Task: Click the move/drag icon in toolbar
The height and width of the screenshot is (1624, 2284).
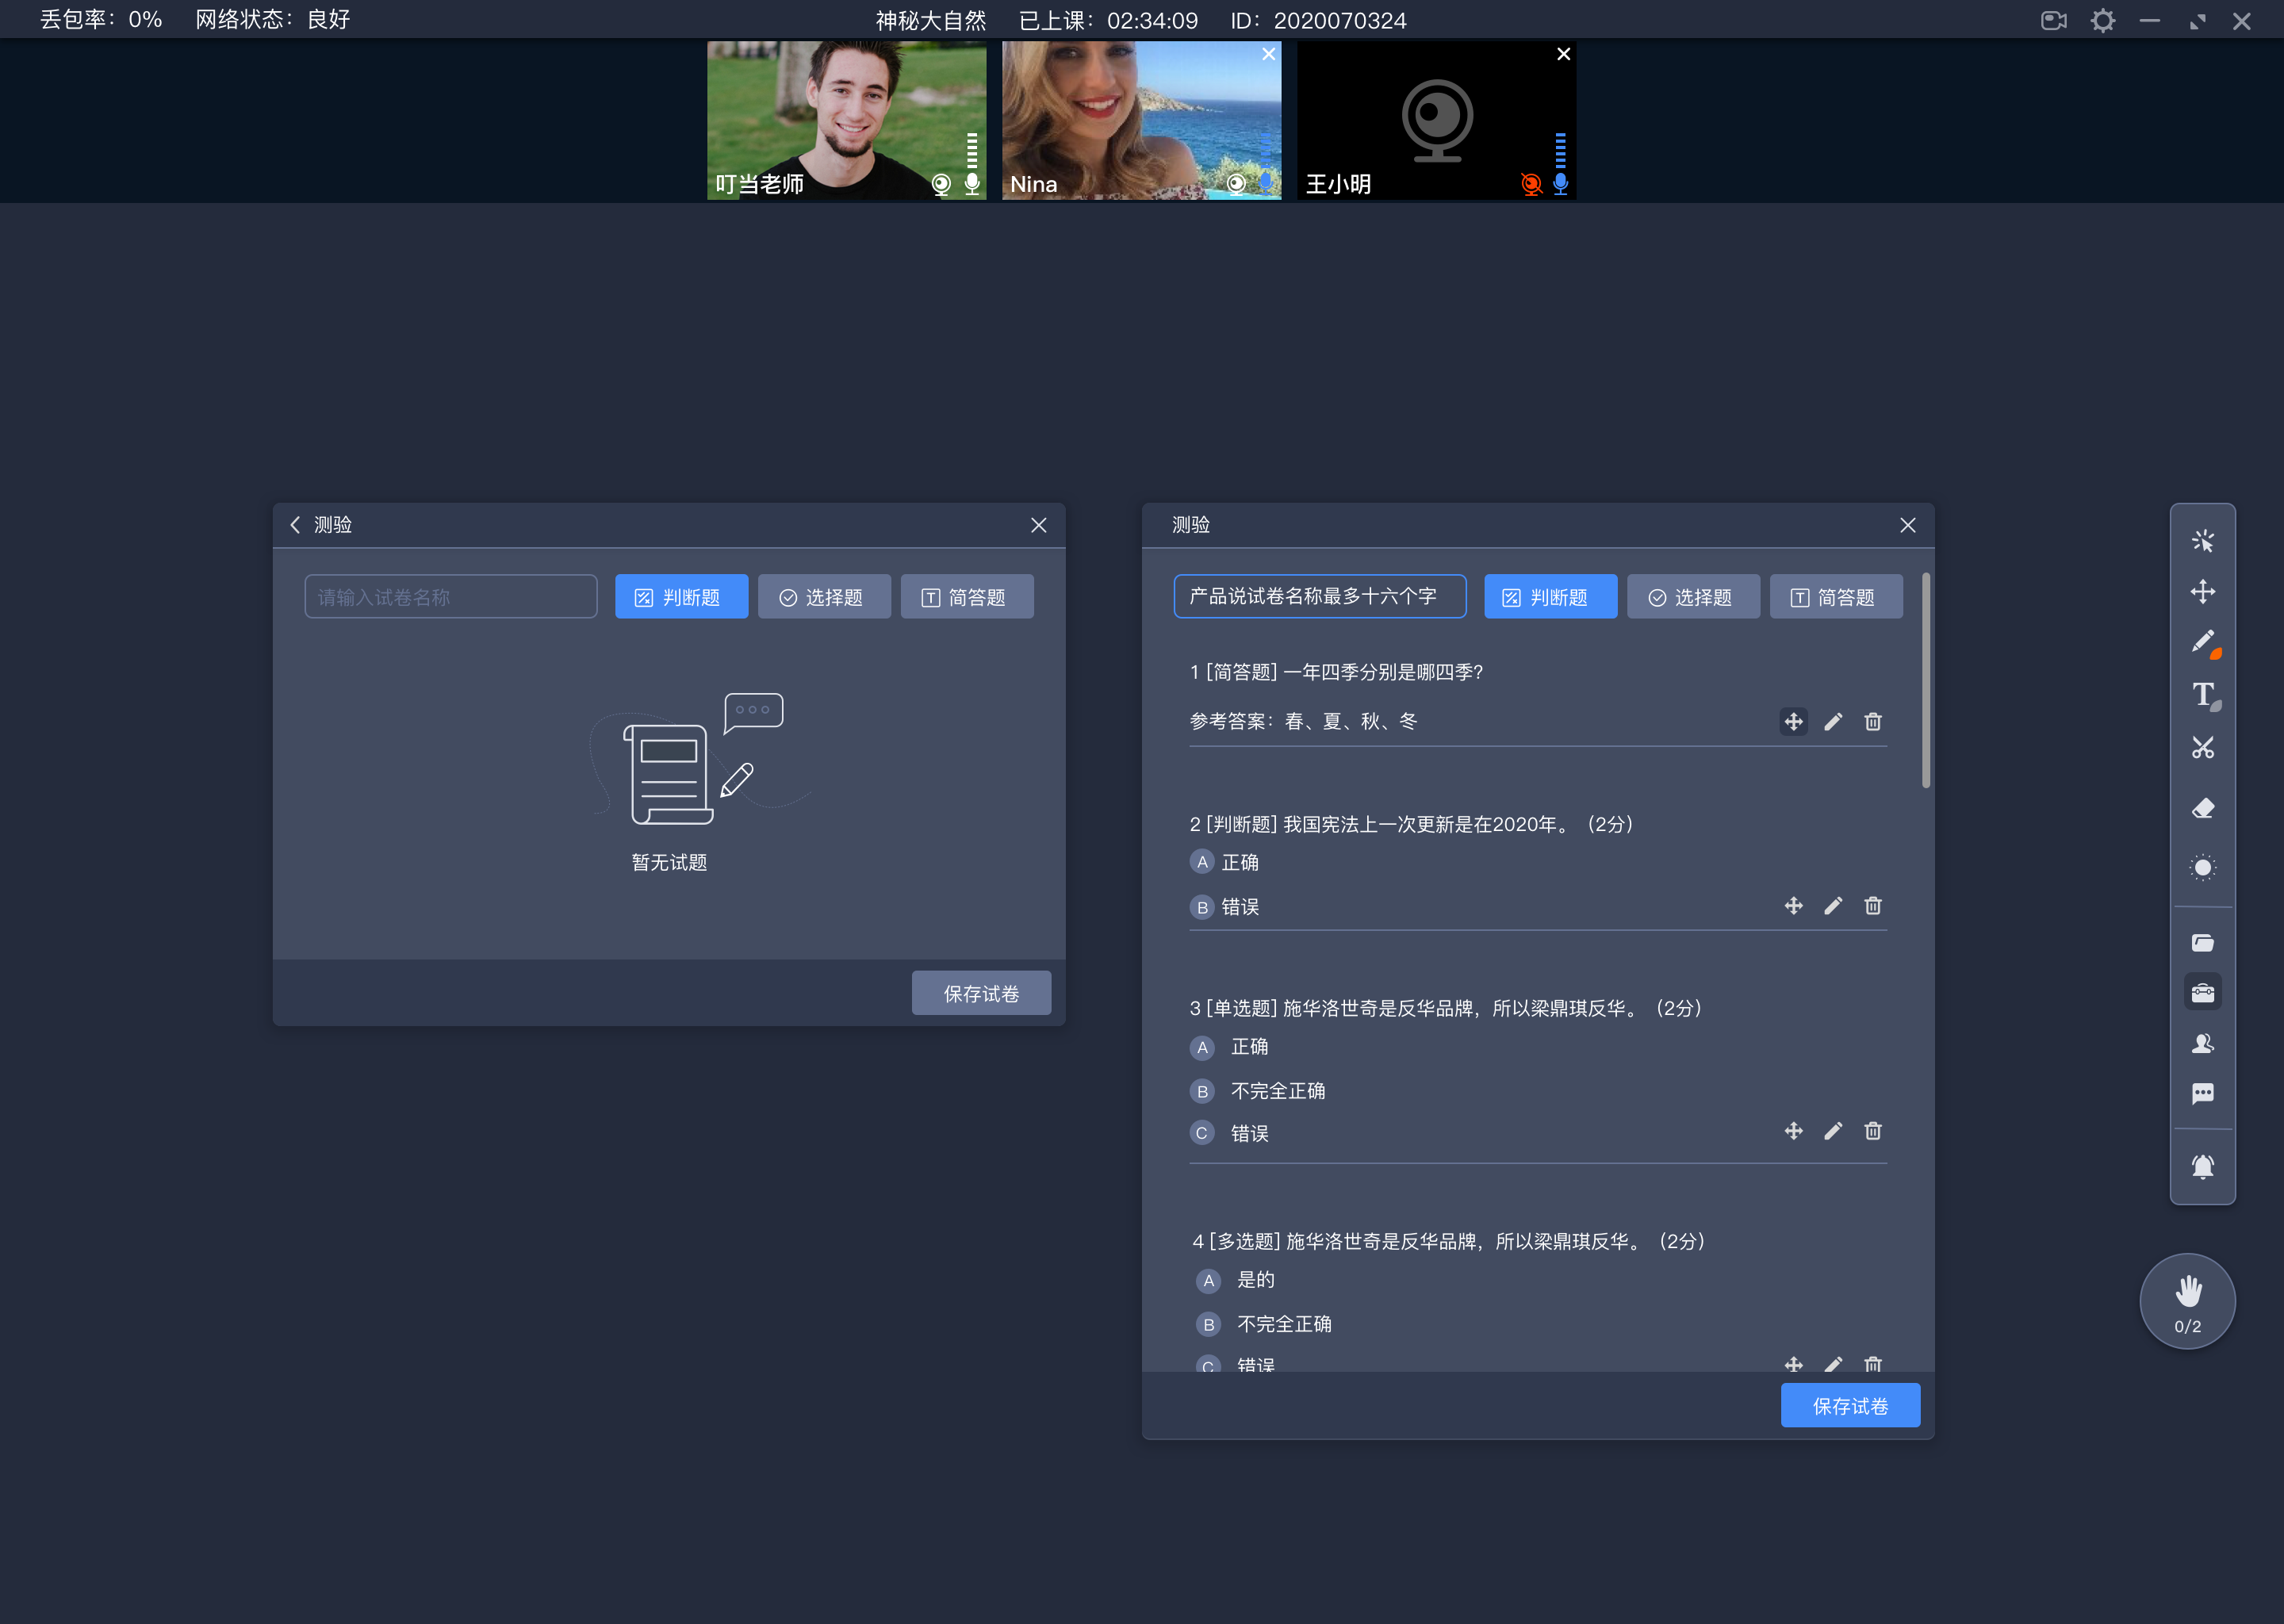Action: click(2205, 591)
